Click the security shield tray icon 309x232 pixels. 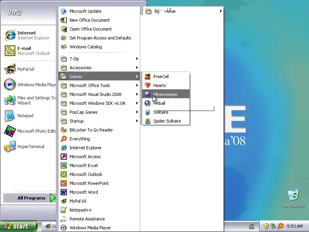[x=266, y=226]
